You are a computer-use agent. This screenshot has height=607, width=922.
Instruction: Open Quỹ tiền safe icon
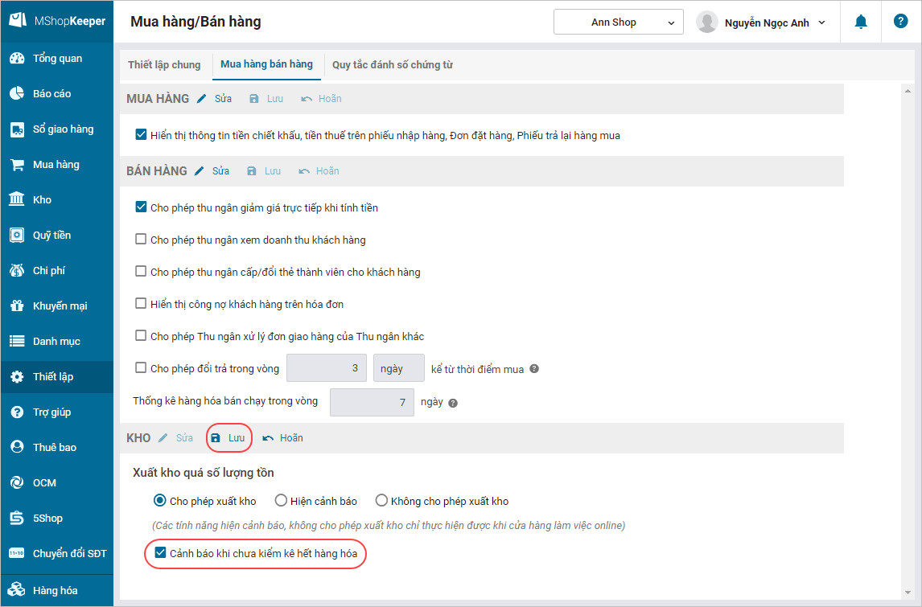(17, 235)
